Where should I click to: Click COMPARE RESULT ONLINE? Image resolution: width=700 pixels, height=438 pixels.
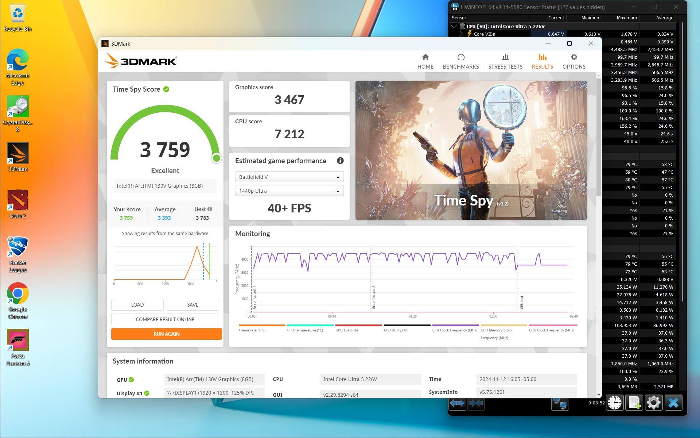pos(165,319)
